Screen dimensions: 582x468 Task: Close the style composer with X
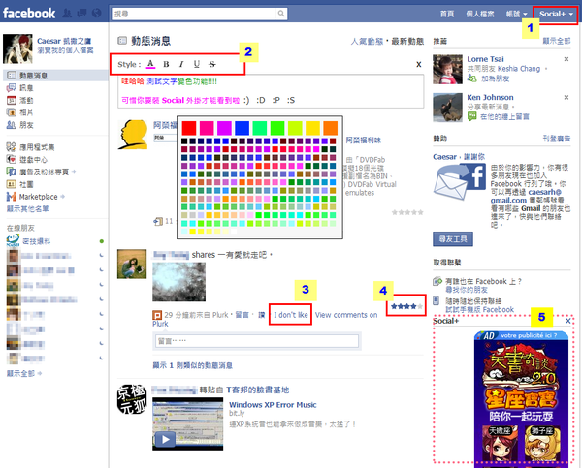click(x=419, y=65)
